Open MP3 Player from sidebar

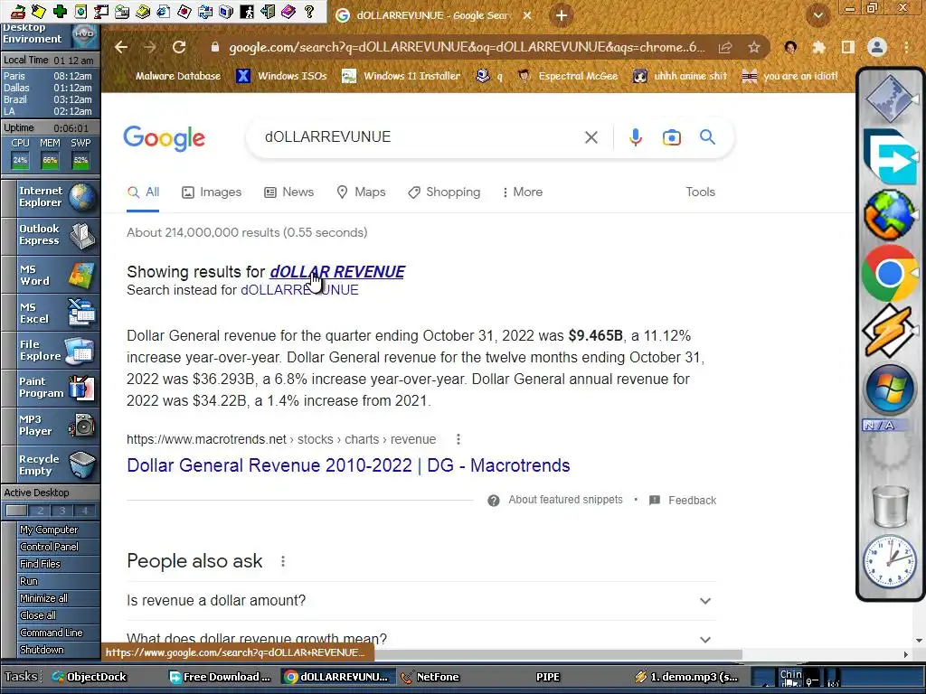point(51,426)
